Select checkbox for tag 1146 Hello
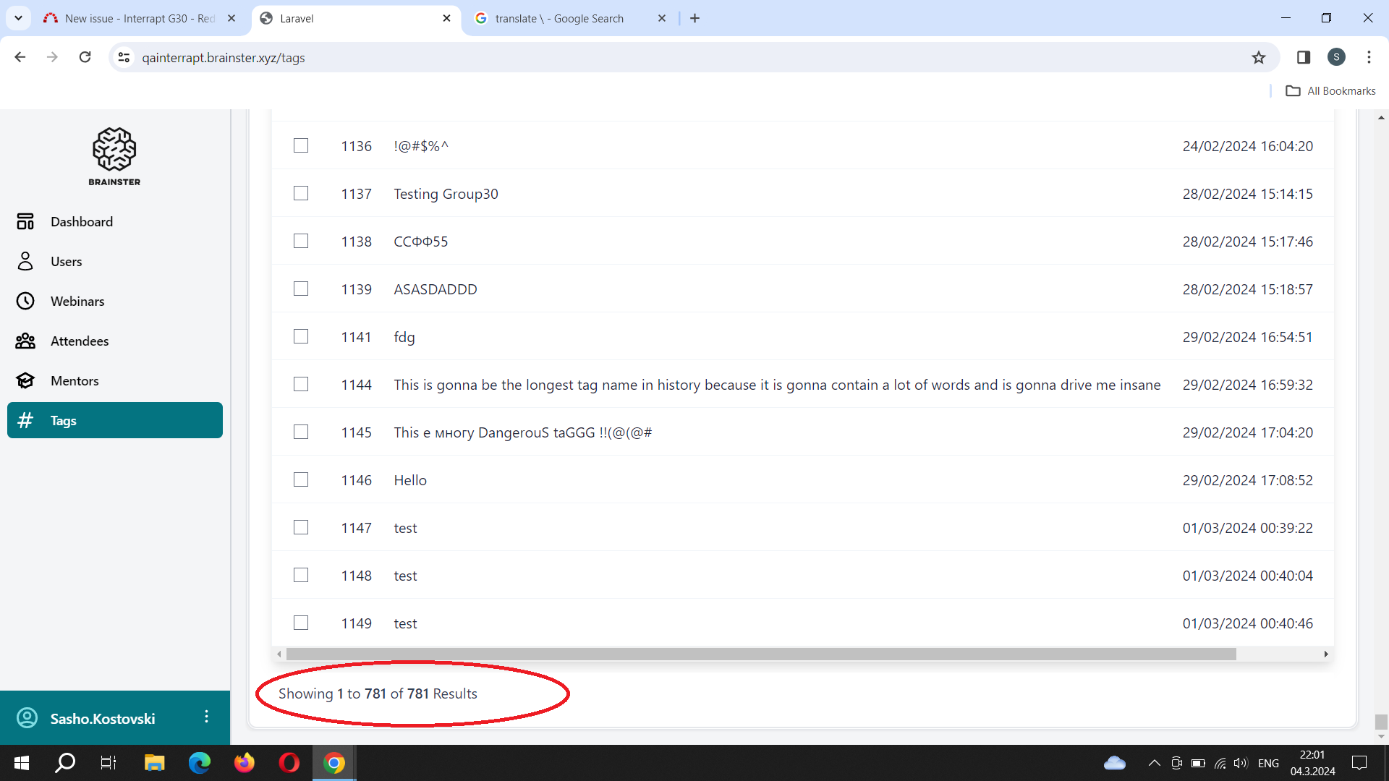This screenshot has width=1389, height=781. [x=301, y=480]
